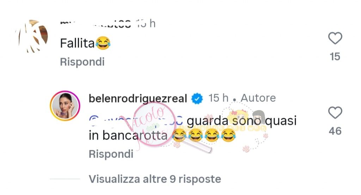Open the first commenter's blurred avatar
Screen dimensions: 361x195
coord(32,36)
